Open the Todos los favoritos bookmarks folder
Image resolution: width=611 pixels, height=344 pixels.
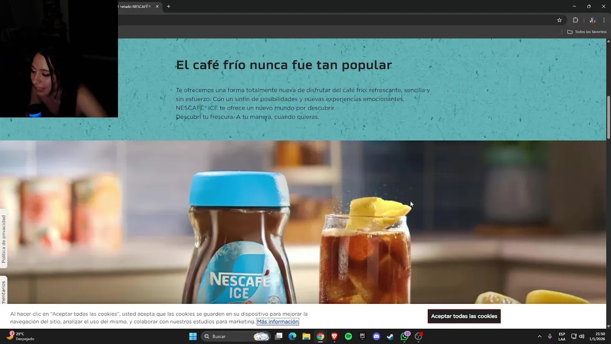click(x=587, y=32)
